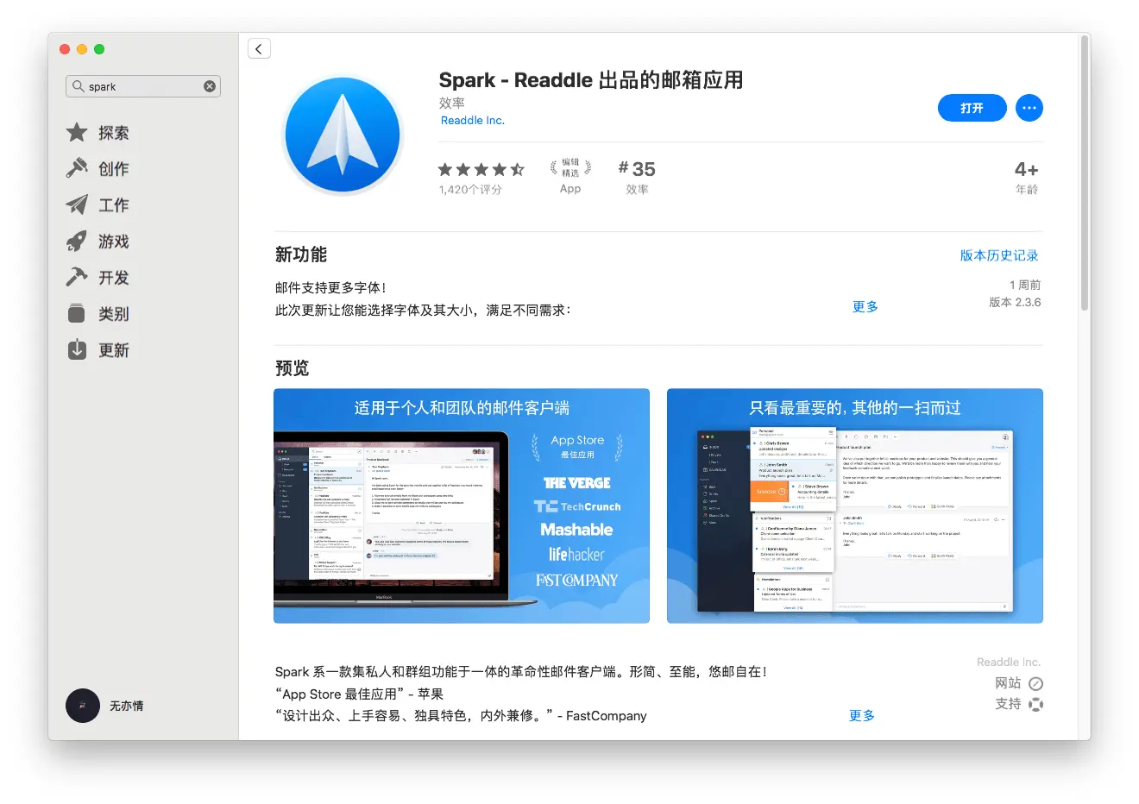Open the support lifebuoy icon
Screen dimensions: 1139x804
coord(1035,703)
